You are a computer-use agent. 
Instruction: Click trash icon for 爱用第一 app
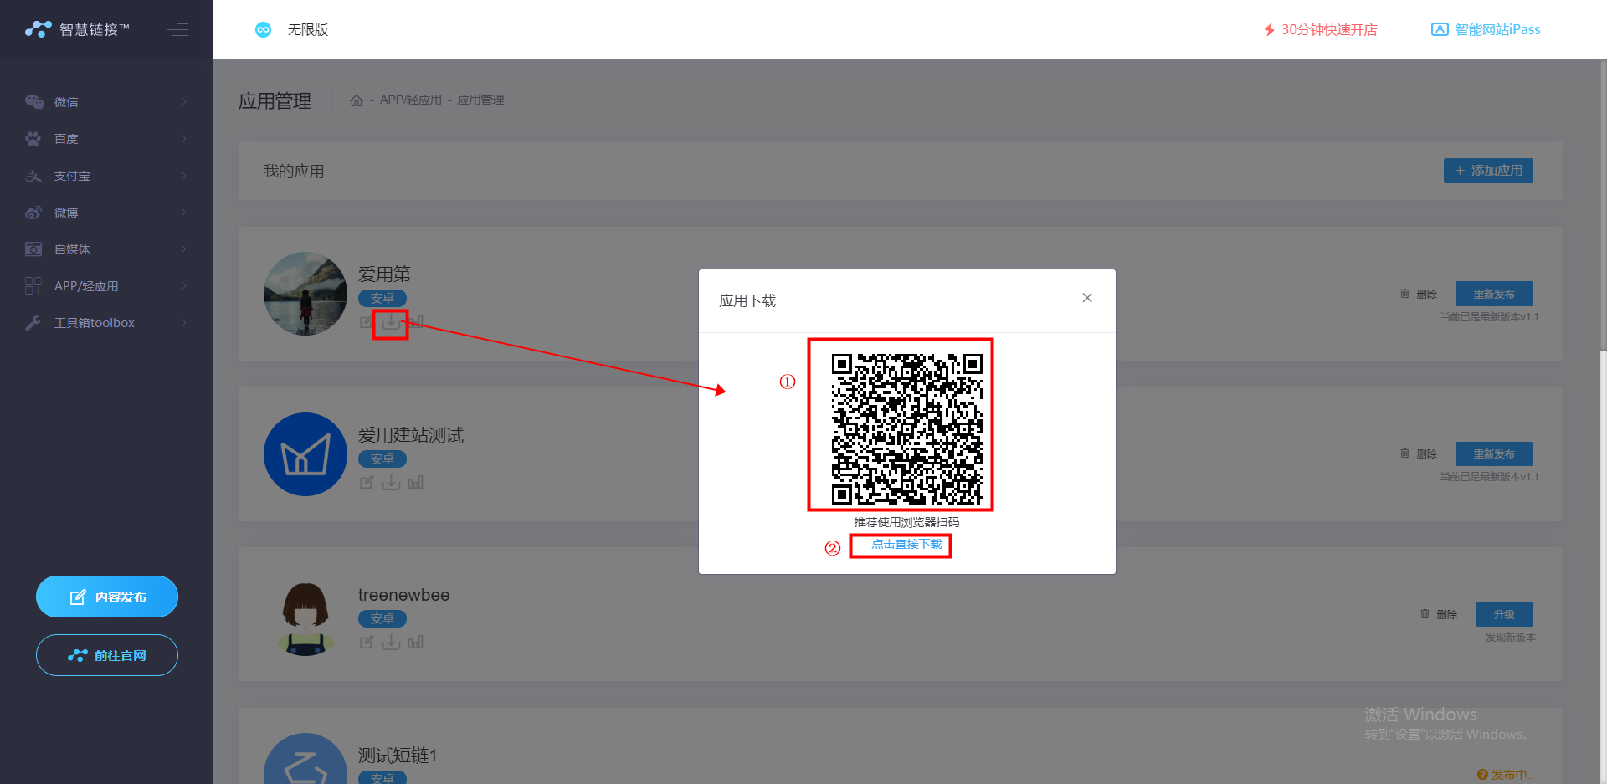click(x=1404, y=294)
